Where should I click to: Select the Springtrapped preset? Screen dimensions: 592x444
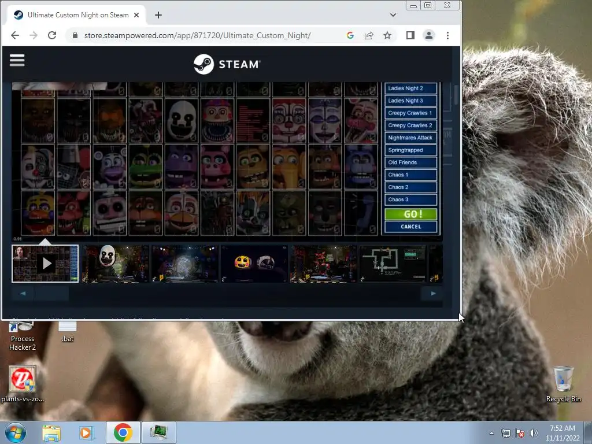coord(411,150)
